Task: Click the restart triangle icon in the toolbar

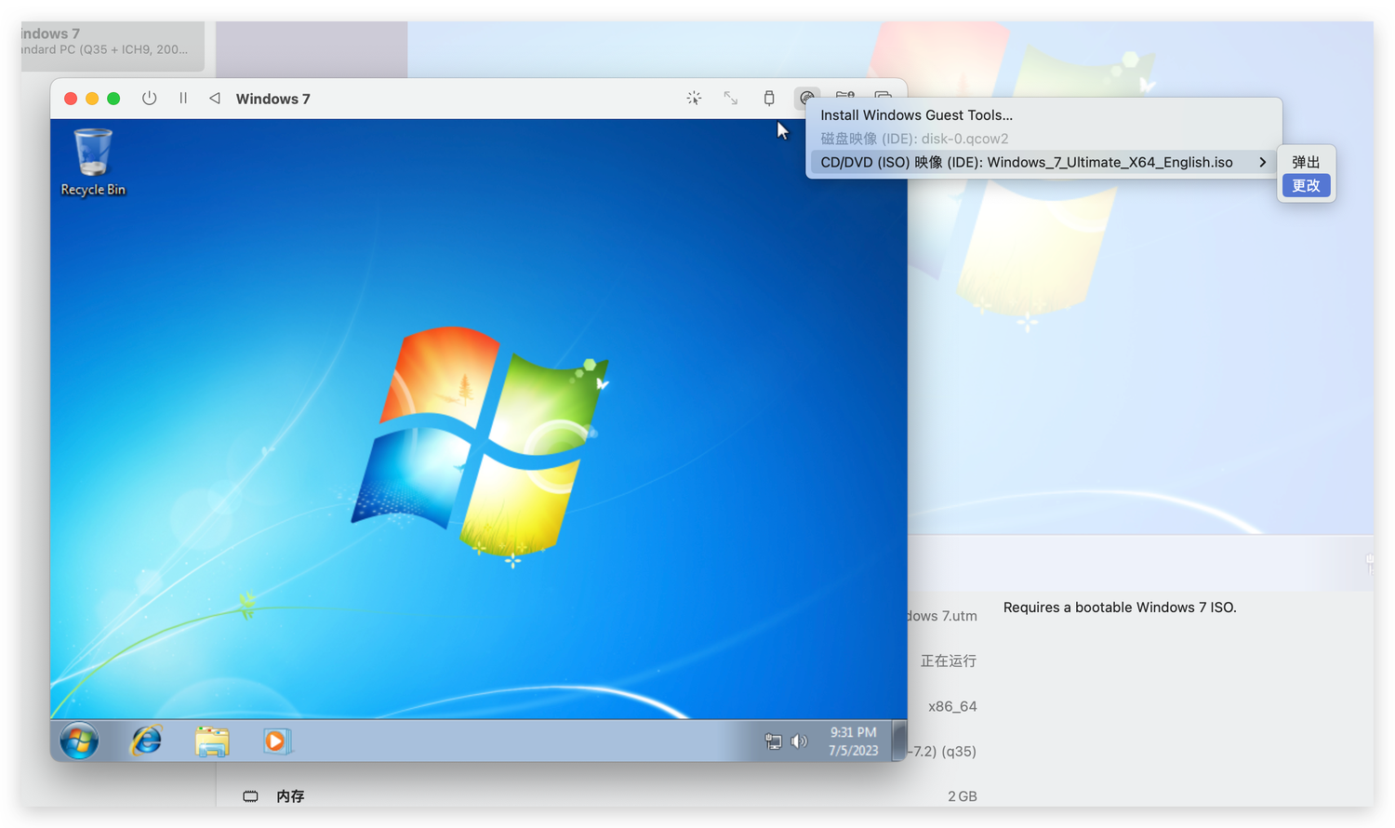Action: coord(215,99)
